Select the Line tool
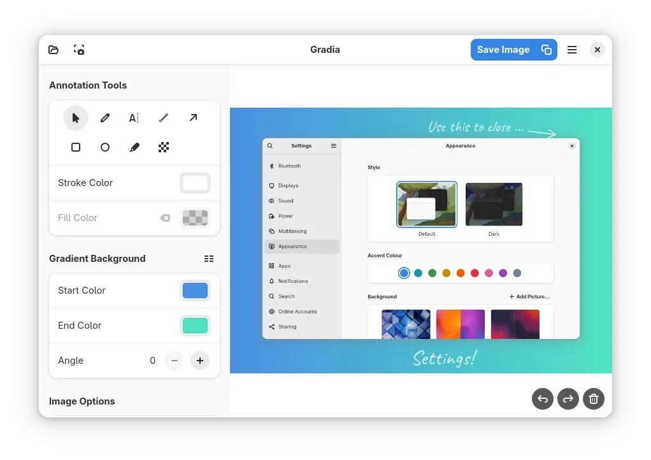 tap(164, 118)
